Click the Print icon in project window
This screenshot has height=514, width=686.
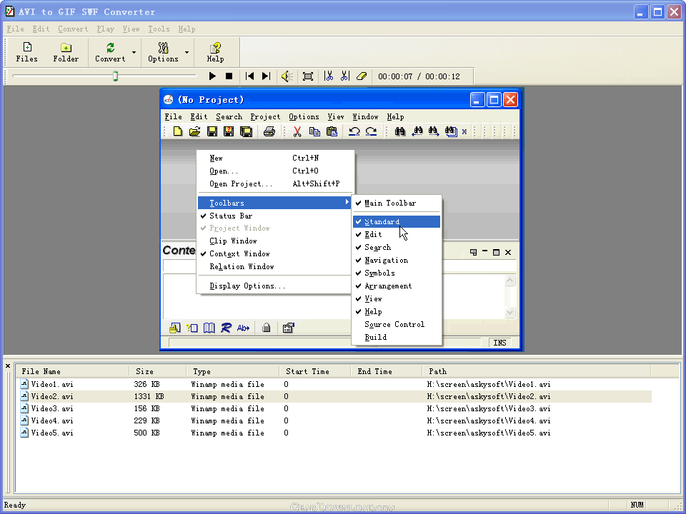(269, 131)
